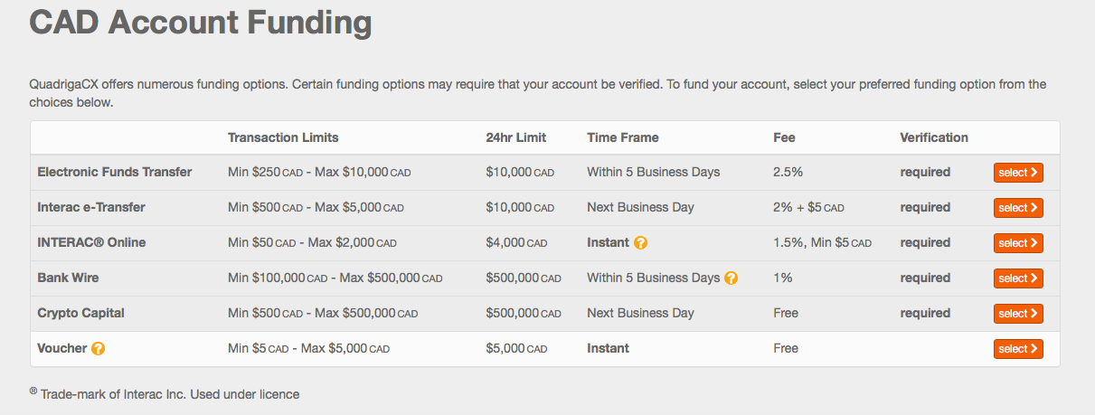Select the Bank Wire funding option
Screen dimensions: 1095x415
coord(1018,278)
